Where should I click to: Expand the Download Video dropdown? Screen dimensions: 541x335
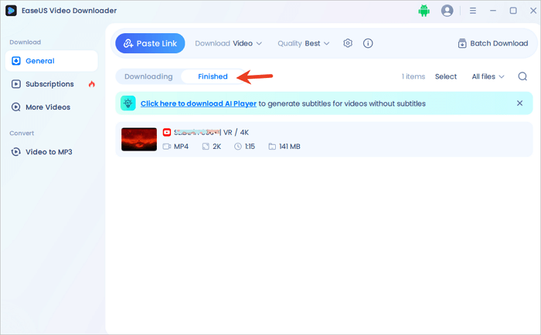pyautogui.click(x=228, y=43)
